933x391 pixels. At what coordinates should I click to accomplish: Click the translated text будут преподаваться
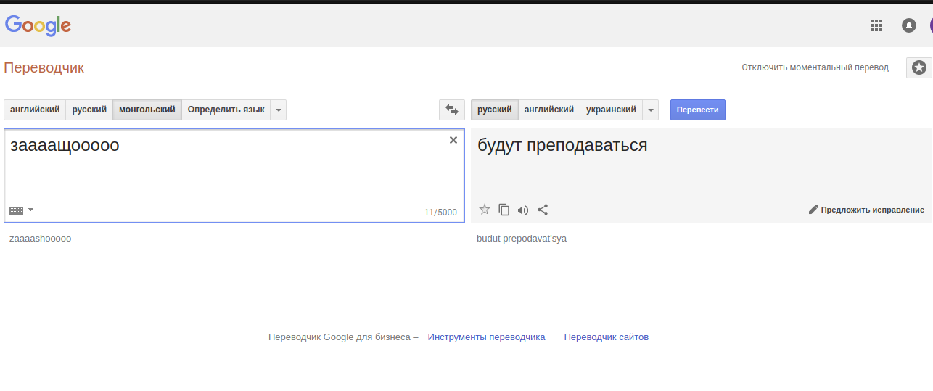pyautogui.click(x=562, y=146)
